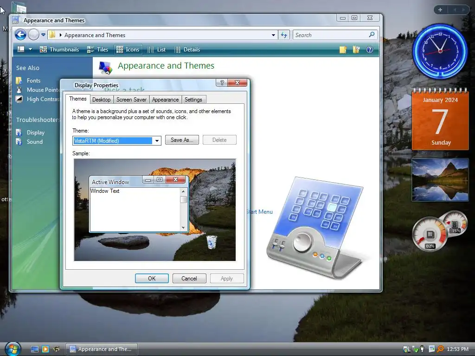This screenshot has height=356, width=475.
Task: Click the green shield security tray icon
Action: pyautogui.click(x=415, y=350)
